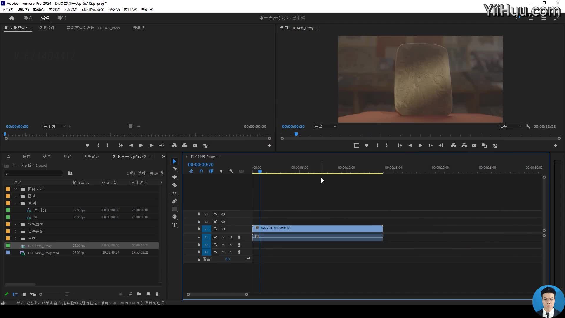Select the Pen tool
The height and width of the screenshot is (318, 565).
(175, 201)
